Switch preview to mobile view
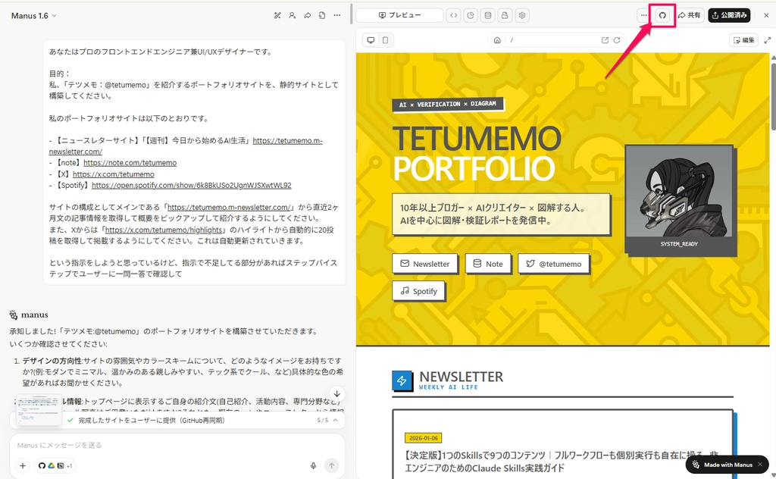 pyautogui.click(x=386, y=40)
